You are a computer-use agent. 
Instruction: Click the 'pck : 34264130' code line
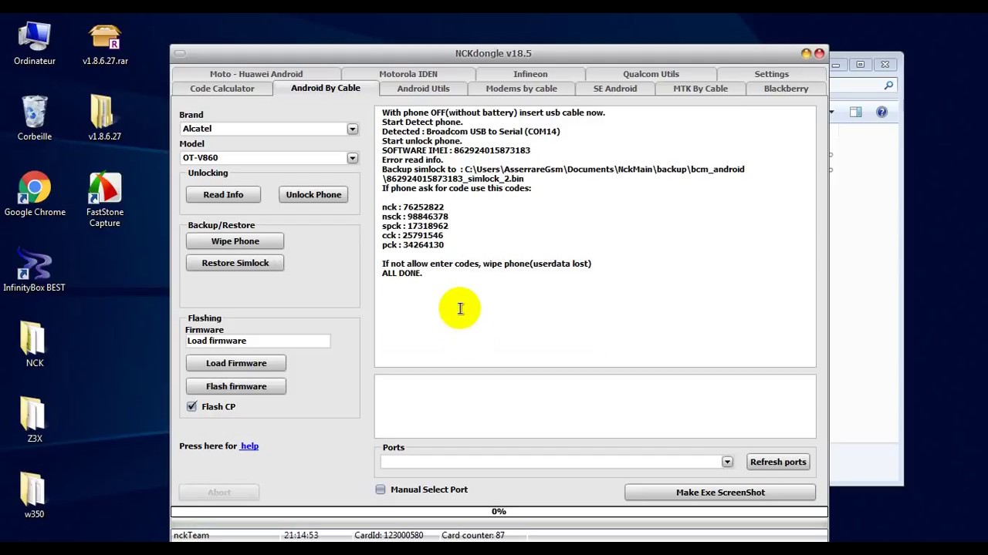pos(413,245)
